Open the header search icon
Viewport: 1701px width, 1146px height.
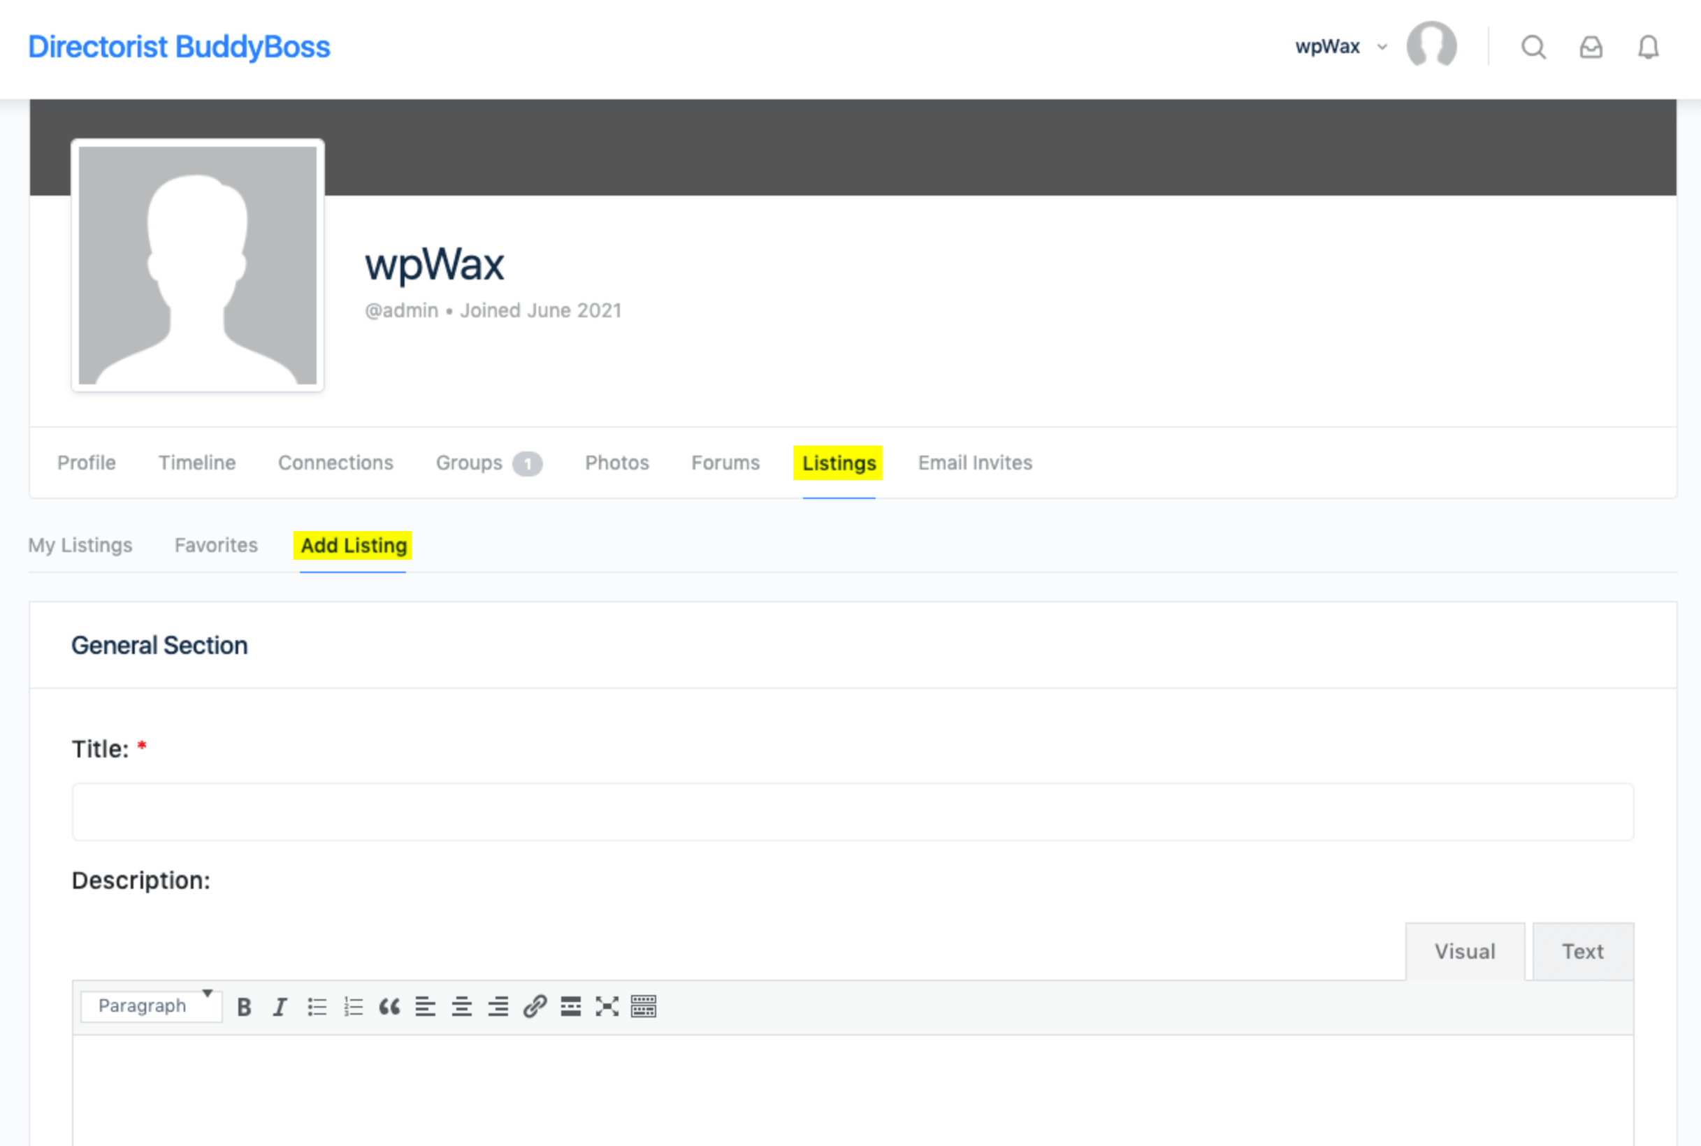[x=1533, y=48]
